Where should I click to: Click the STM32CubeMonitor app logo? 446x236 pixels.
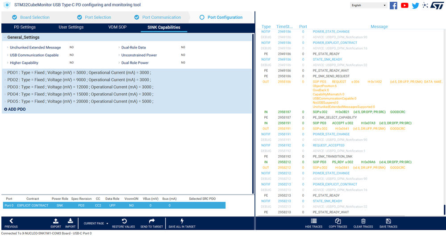(x=7, y=5)
